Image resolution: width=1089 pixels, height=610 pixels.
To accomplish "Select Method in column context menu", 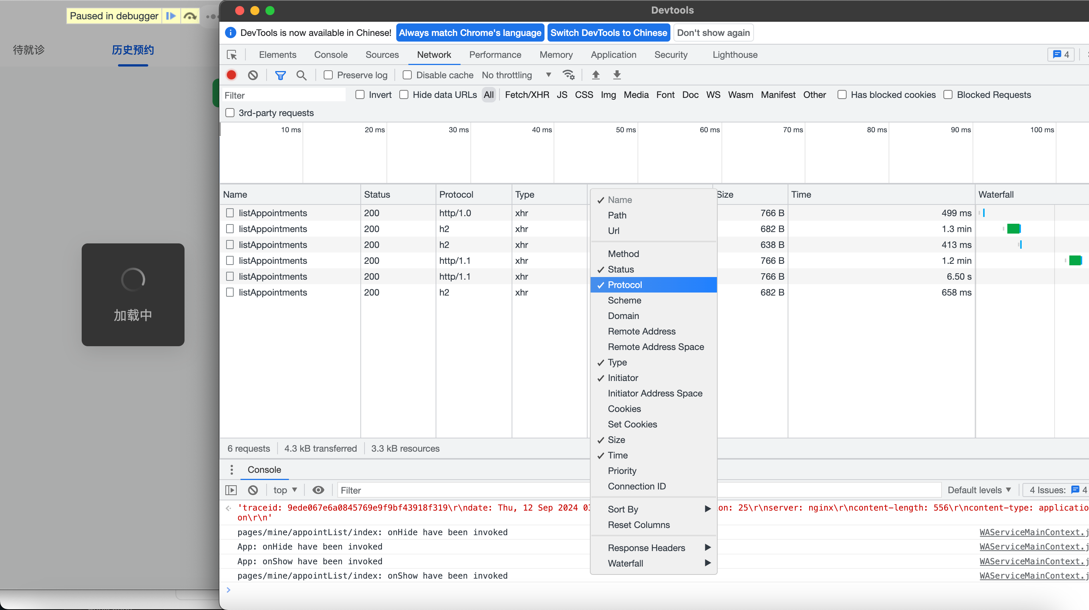I will pos(653,254).
